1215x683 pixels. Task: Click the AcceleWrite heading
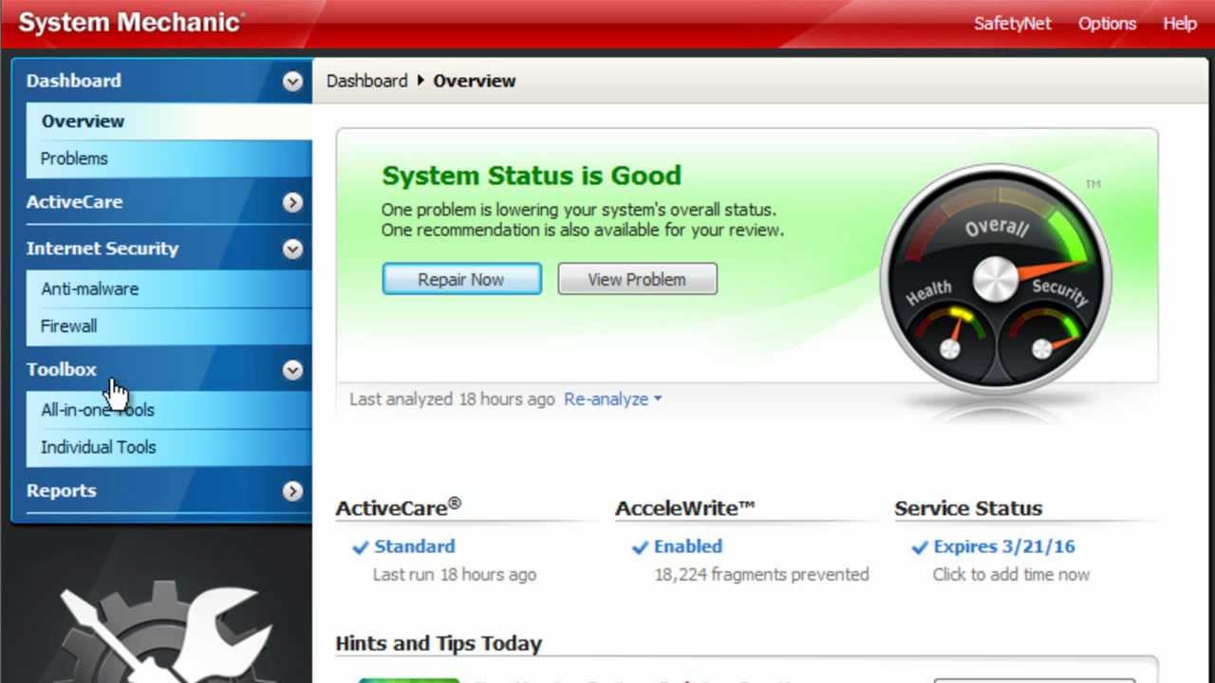coord(684,508)
